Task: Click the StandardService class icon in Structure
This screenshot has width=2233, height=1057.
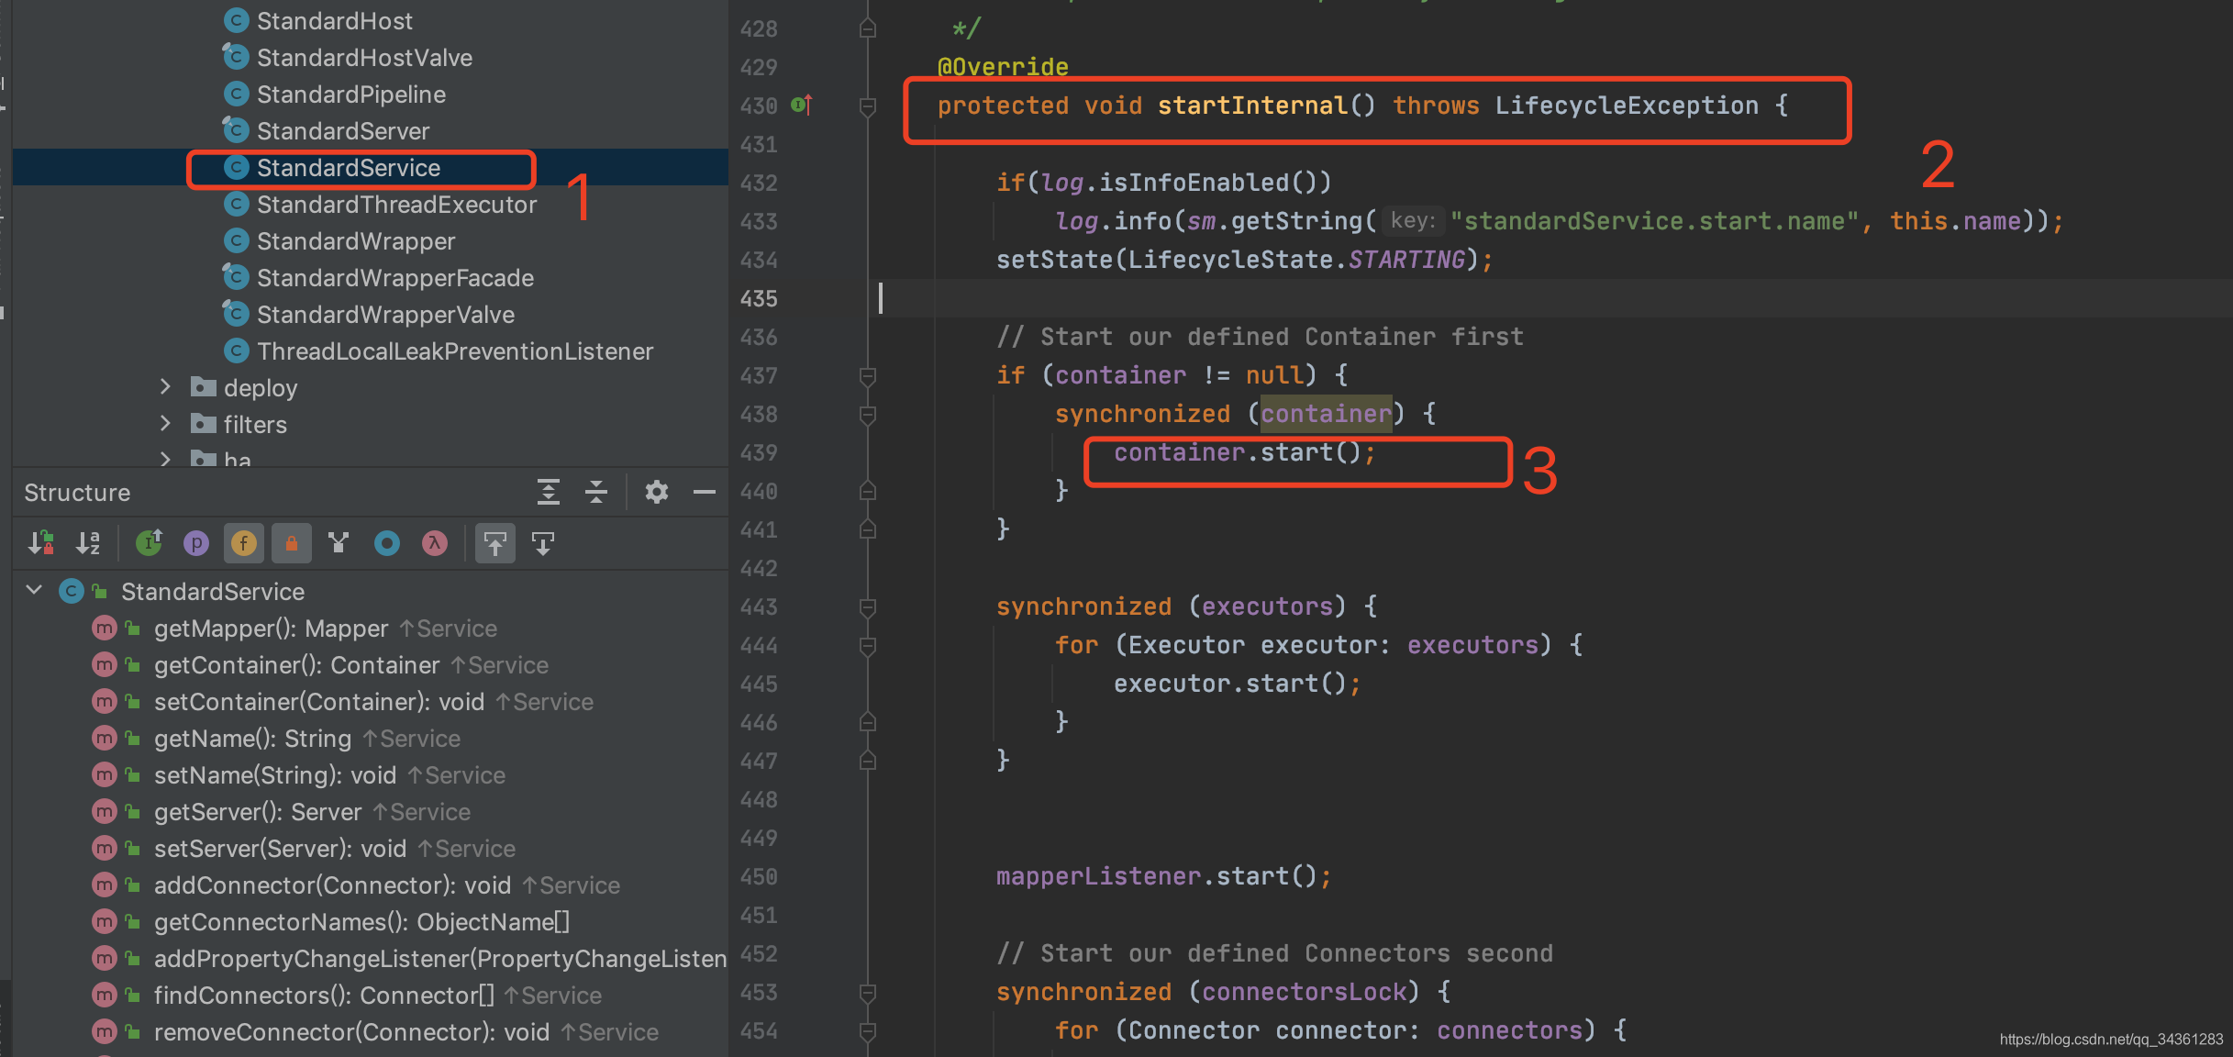Action: click(x=72, y=592)
